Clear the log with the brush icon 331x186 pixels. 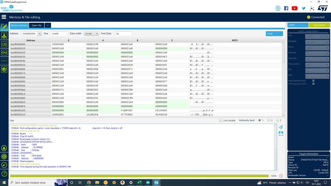[281, 127]
